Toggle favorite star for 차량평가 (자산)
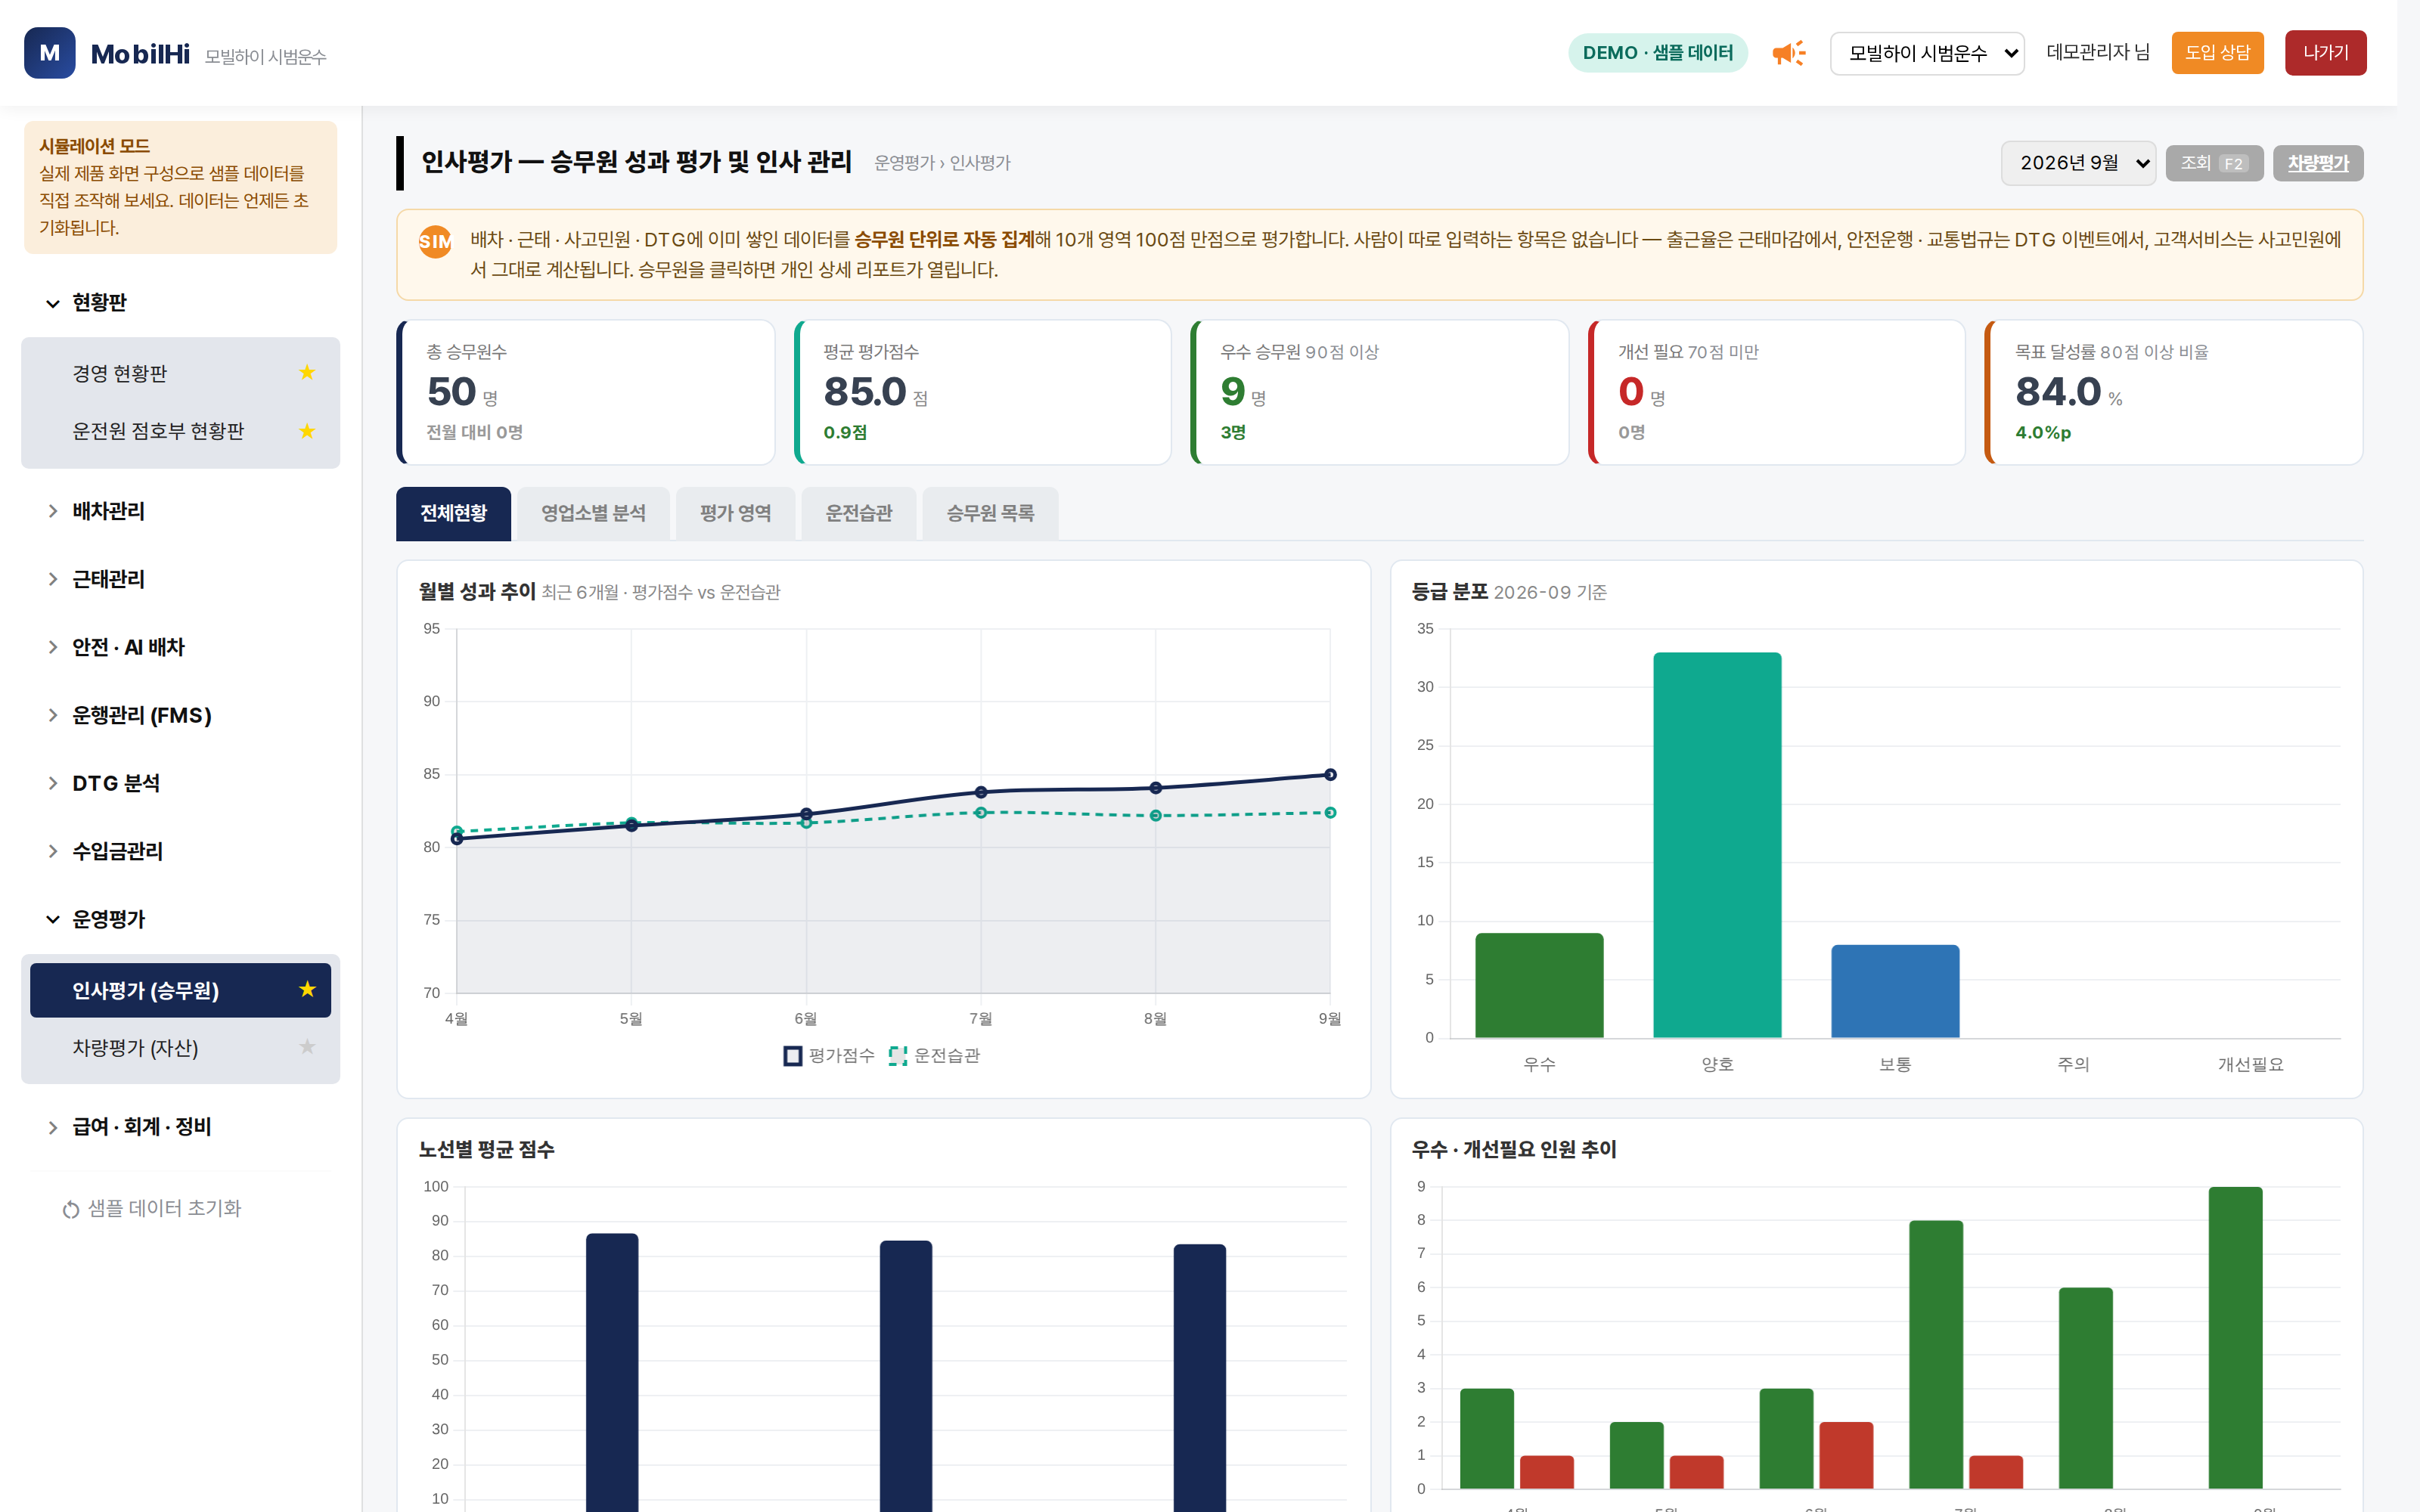2420x1512 pixels. pos(307,1047)
